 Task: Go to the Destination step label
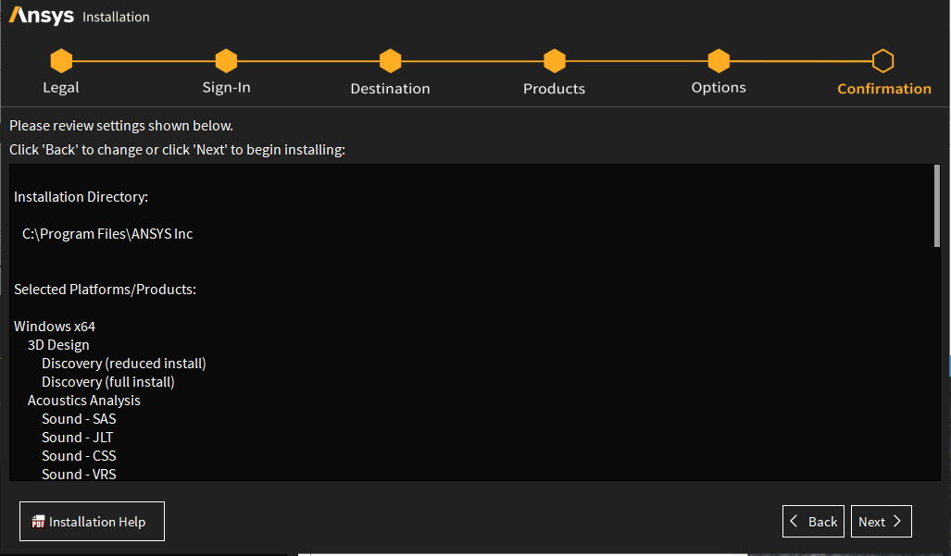390,89
